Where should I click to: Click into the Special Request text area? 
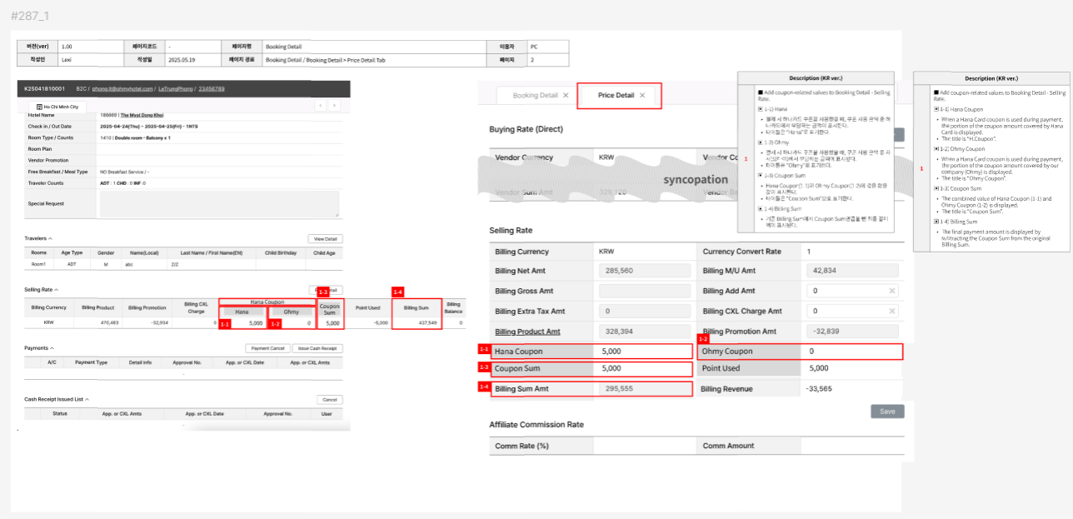tap(218, 203)
